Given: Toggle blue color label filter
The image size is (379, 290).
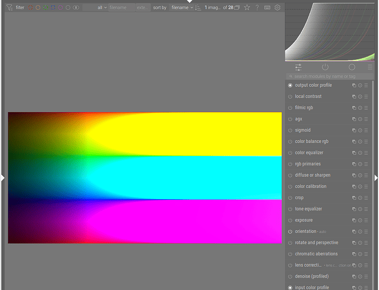Looking at the screenshot, I should tap(53, 8).
